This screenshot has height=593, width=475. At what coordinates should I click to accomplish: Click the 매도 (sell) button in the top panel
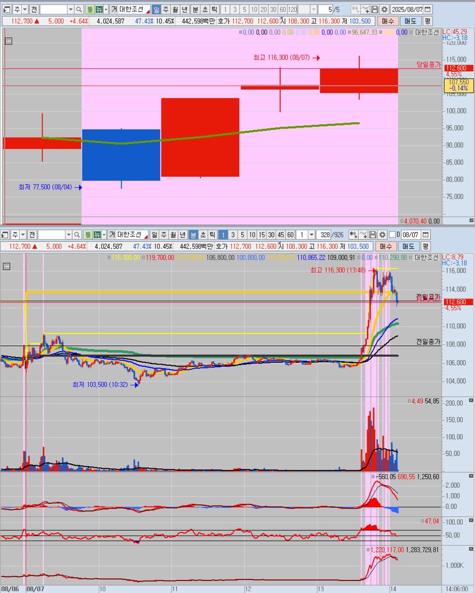(x=410, y=21)
